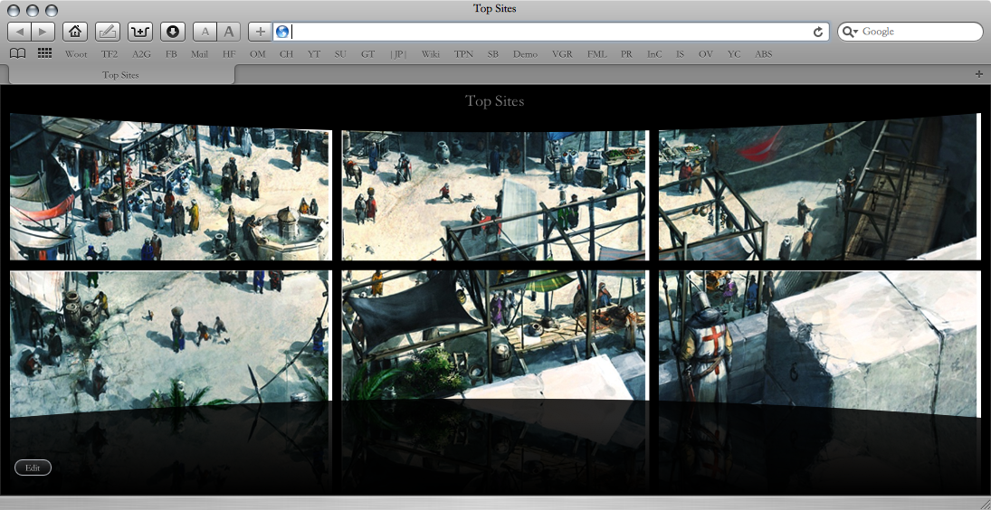Click the Edit button in Top Sites
Viewport: 991px width, 510px height.
33,467
